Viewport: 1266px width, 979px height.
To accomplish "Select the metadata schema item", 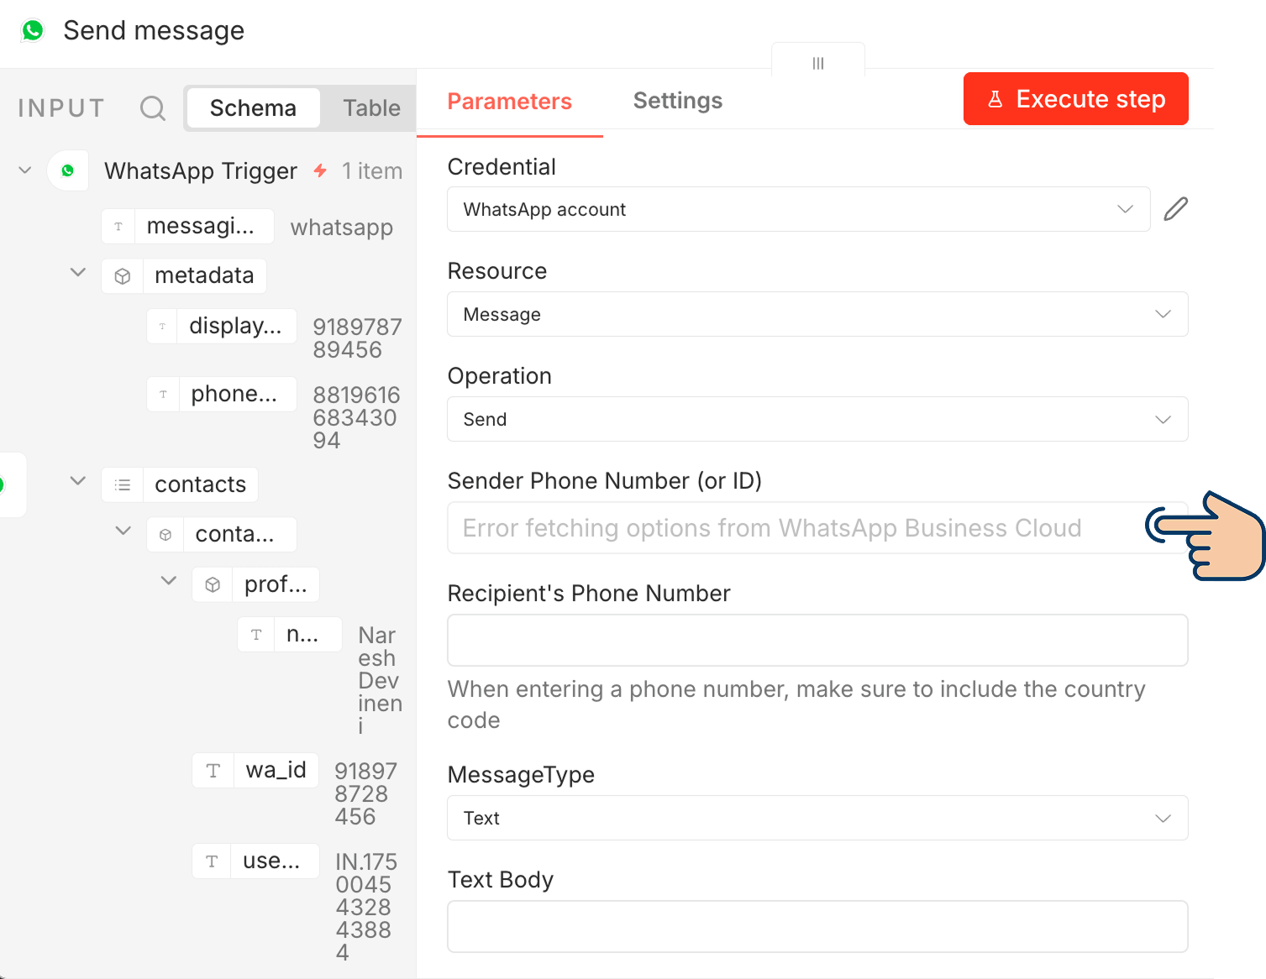I will click(184, 276).
